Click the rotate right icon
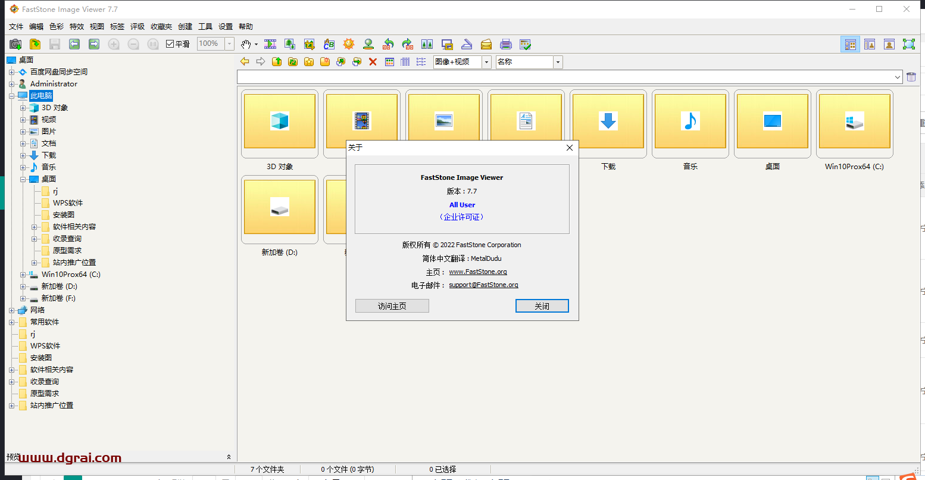The image size is (925, 480). tap(408, 44)
